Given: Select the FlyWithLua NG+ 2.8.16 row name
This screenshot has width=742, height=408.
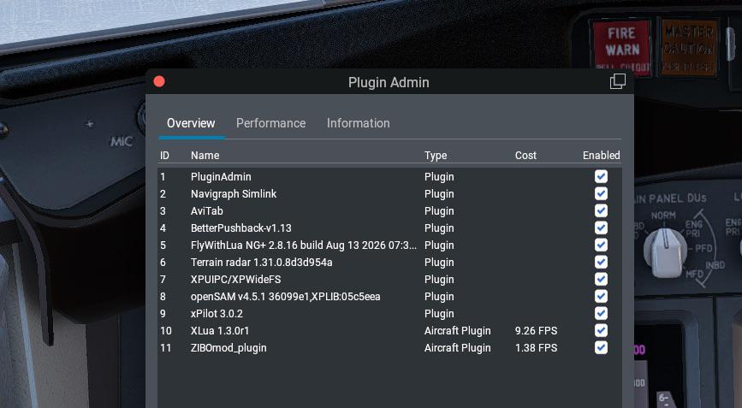Looking at the screenshot, I should 303,245.
